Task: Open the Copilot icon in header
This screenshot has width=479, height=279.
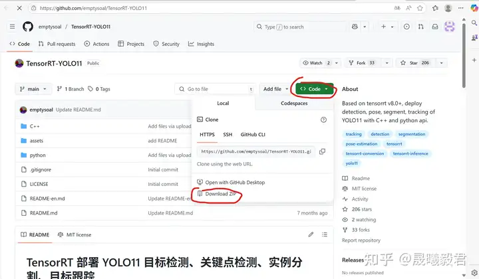Action: pos(355,27)
